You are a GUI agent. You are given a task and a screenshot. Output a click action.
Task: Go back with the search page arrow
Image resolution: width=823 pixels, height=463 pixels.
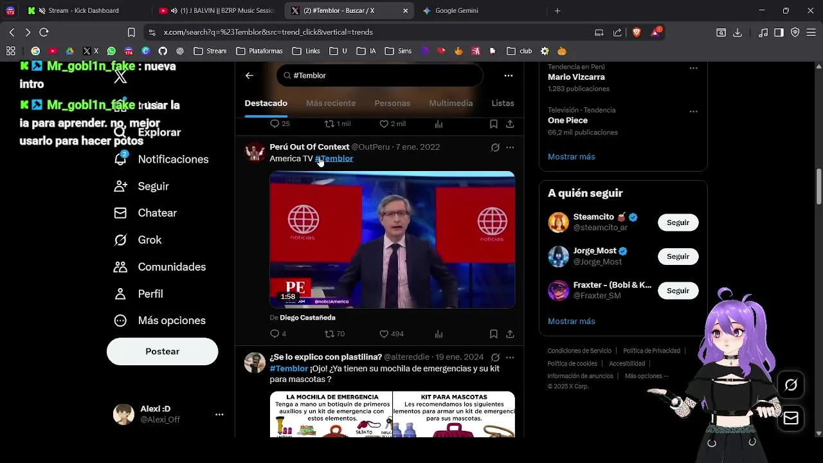[x=249, y=75]
